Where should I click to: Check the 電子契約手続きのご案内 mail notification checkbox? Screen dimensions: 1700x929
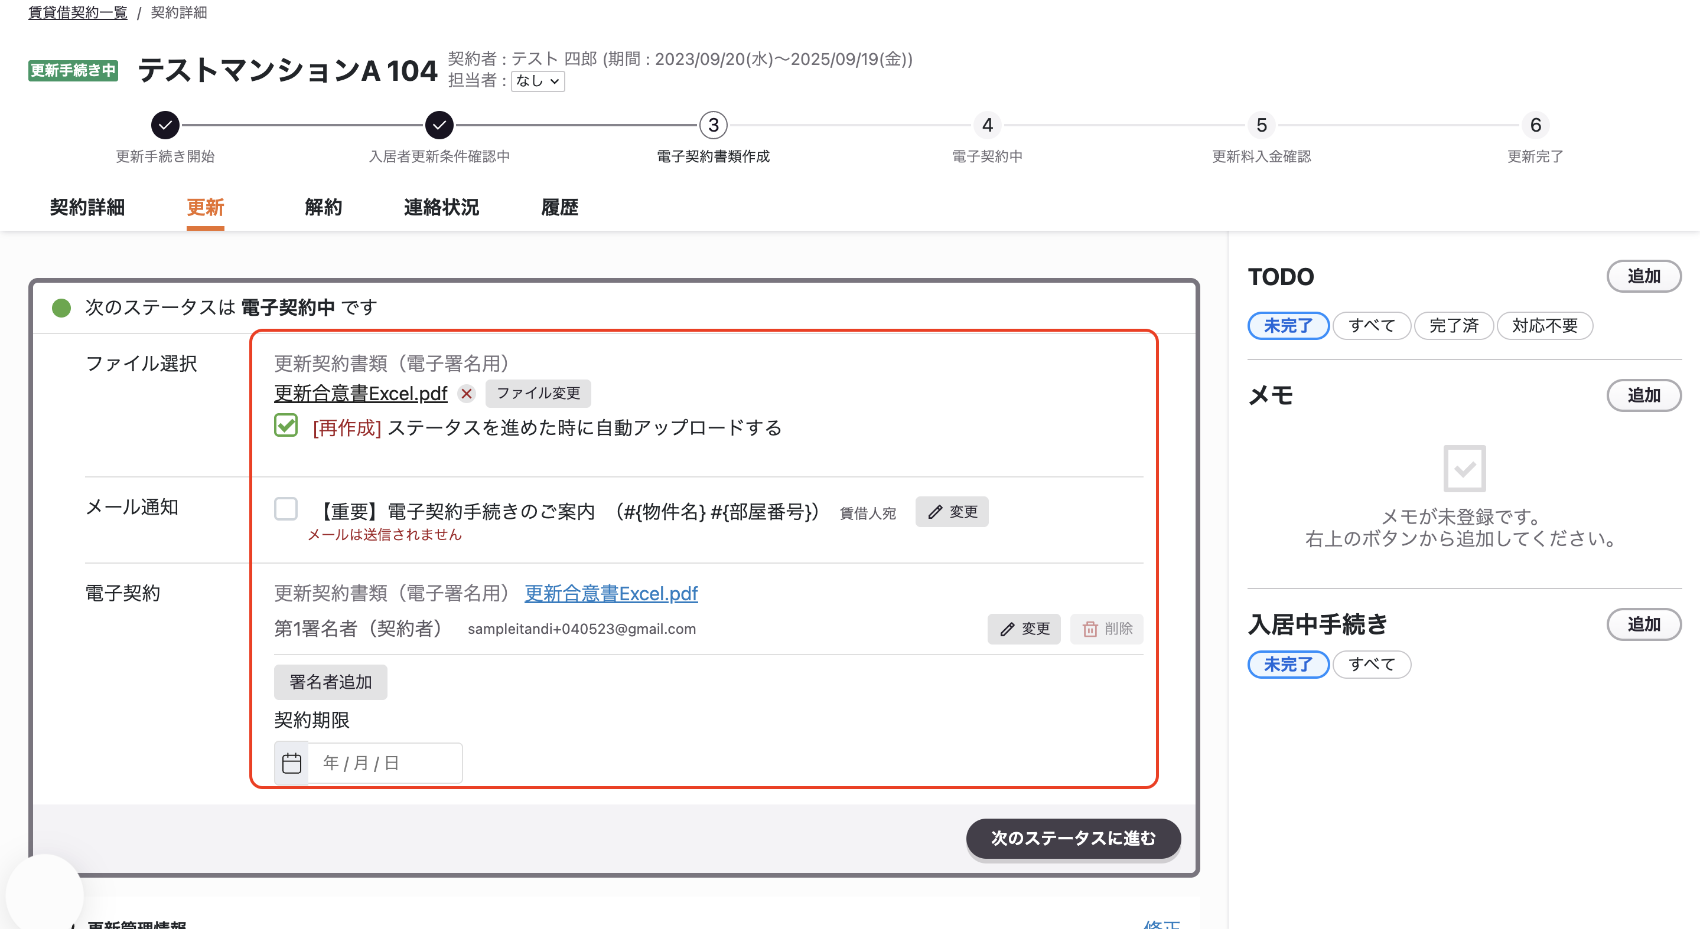[x=286, y=509]
